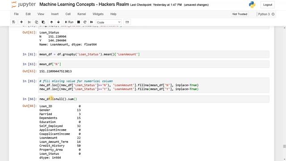Viewport: 286px width, 161px height.
Task: Interrupt the kernel with stop icon
Action: (x=79, y=22)
